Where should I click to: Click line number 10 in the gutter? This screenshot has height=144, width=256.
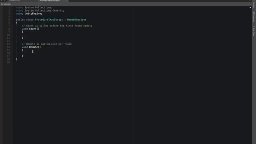[x=8, y=35]
